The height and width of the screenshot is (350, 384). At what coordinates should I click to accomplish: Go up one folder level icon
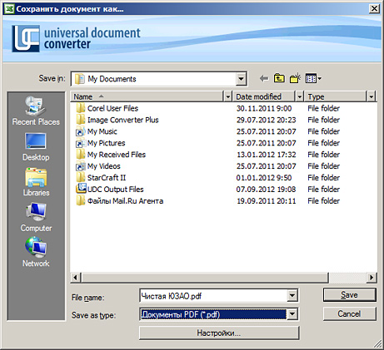[x=279, y=78]
